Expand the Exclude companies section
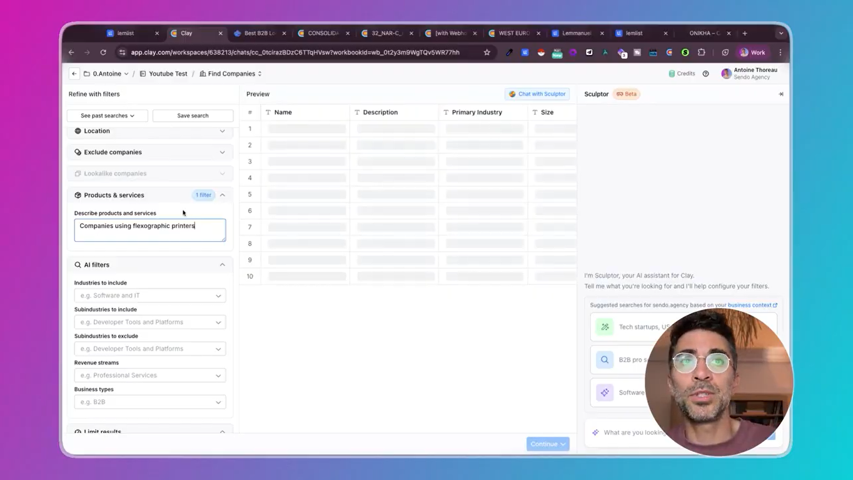The width and height of the screenshot is (853, 480). click(150, 152)
